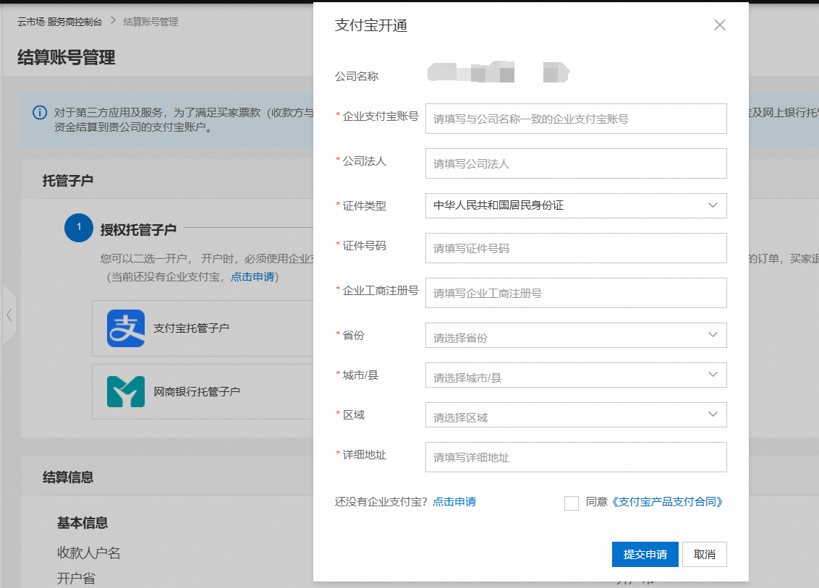The image size is (819, 588).
Task: Click 点击申请 link in the background page
Action: click(x=253, y=277)
